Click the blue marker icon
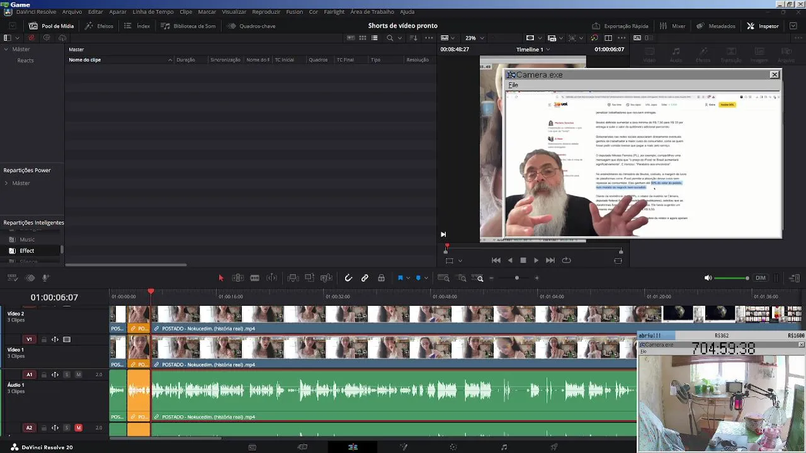Image resolution: width=806 pixels, height=453 pixels. point(417,278)
